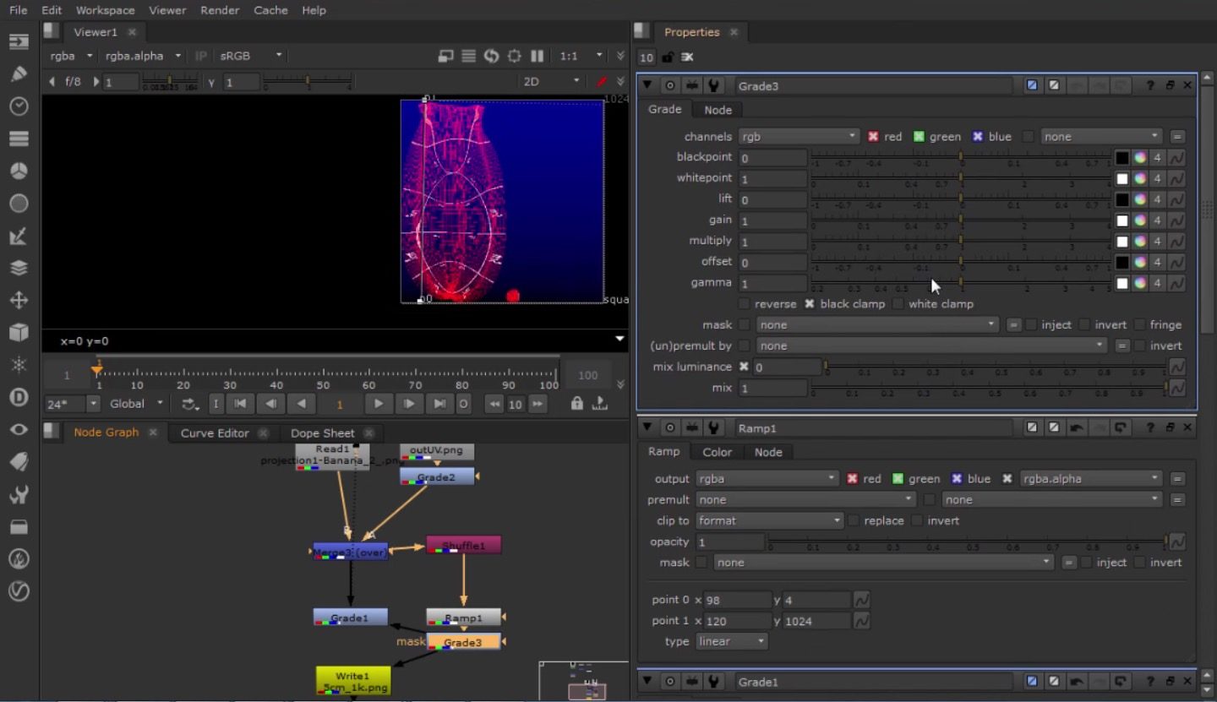Enable the reverse checkbox
Screen dimensions: 1217x702
[744, 304]
